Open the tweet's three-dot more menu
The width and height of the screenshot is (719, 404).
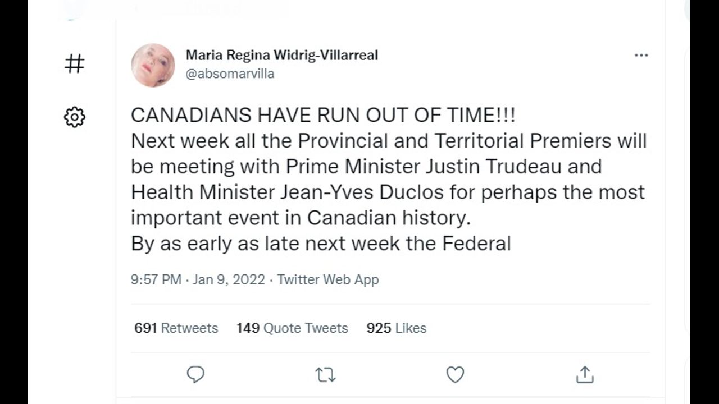click(x=641, y=56)
